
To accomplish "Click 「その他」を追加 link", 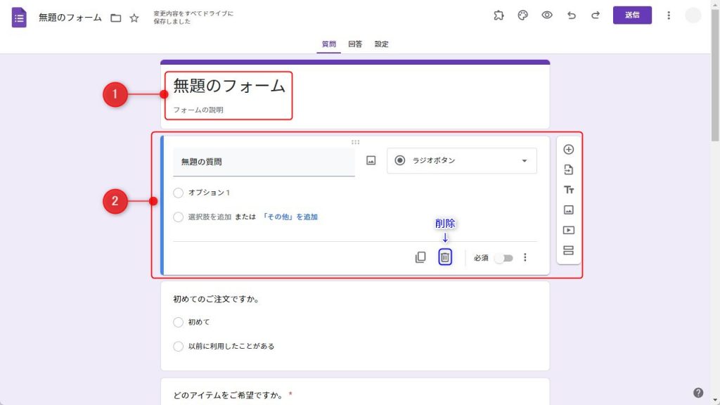I will click(289, 217).
